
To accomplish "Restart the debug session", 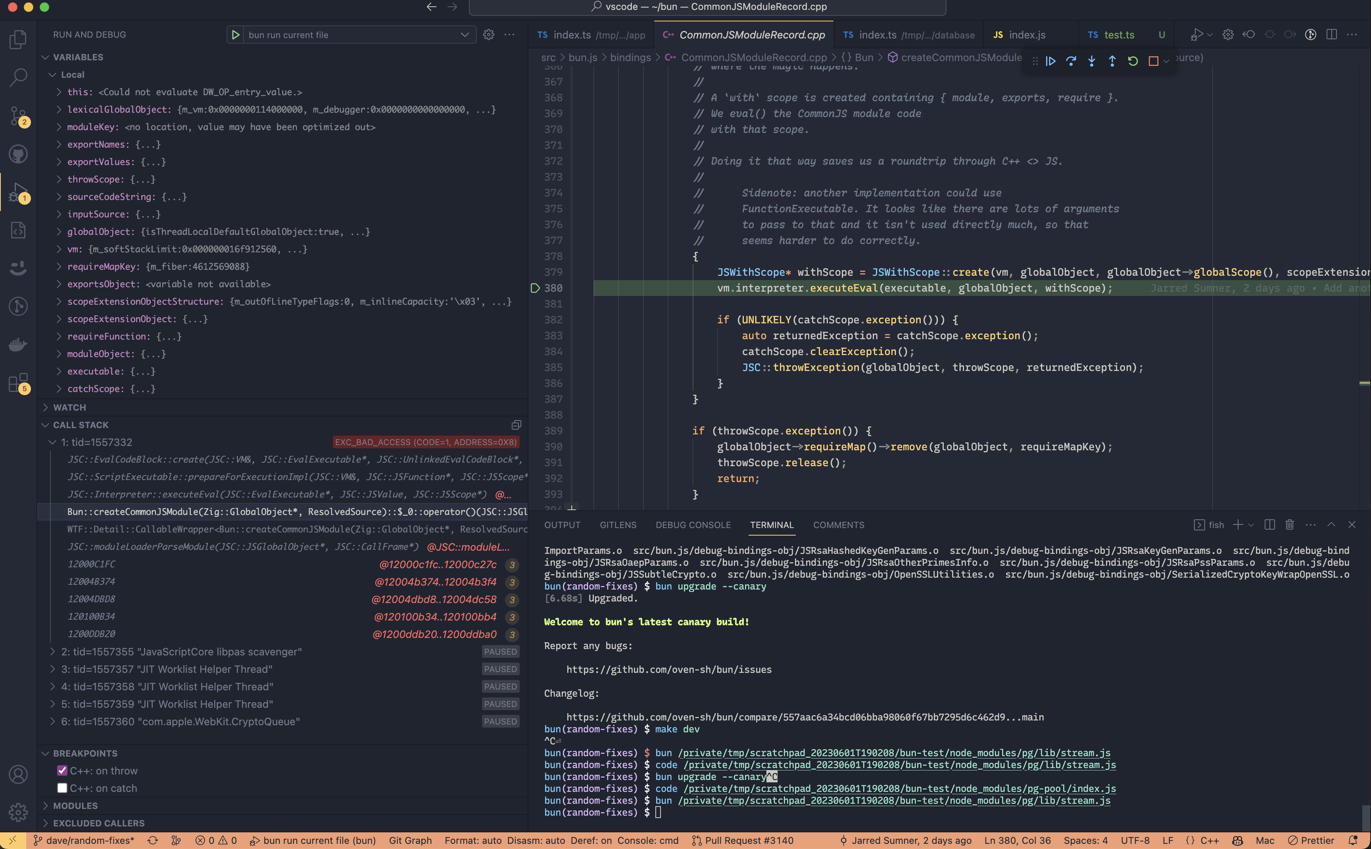I will (1133, 61).
